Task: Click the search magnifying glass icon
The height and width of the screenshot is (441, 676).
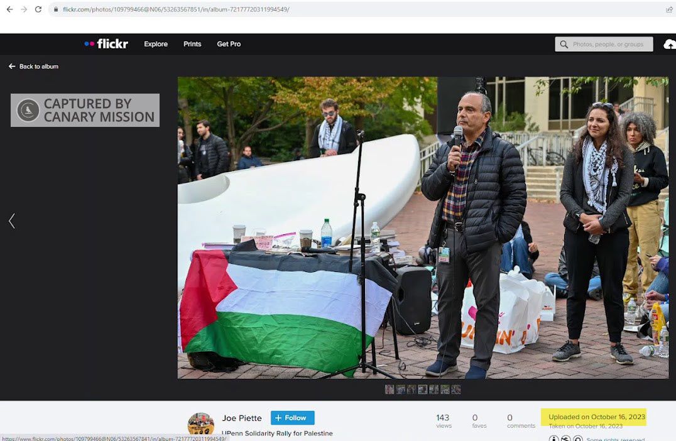Action: click(x=564, y=44)
